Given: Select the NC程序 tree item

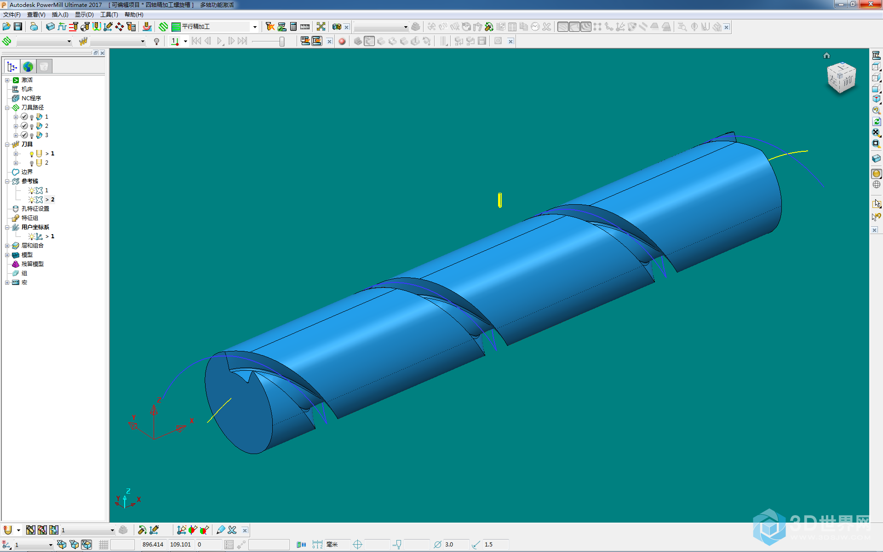Looking at the screenshot, I should [x=31, y=98].
